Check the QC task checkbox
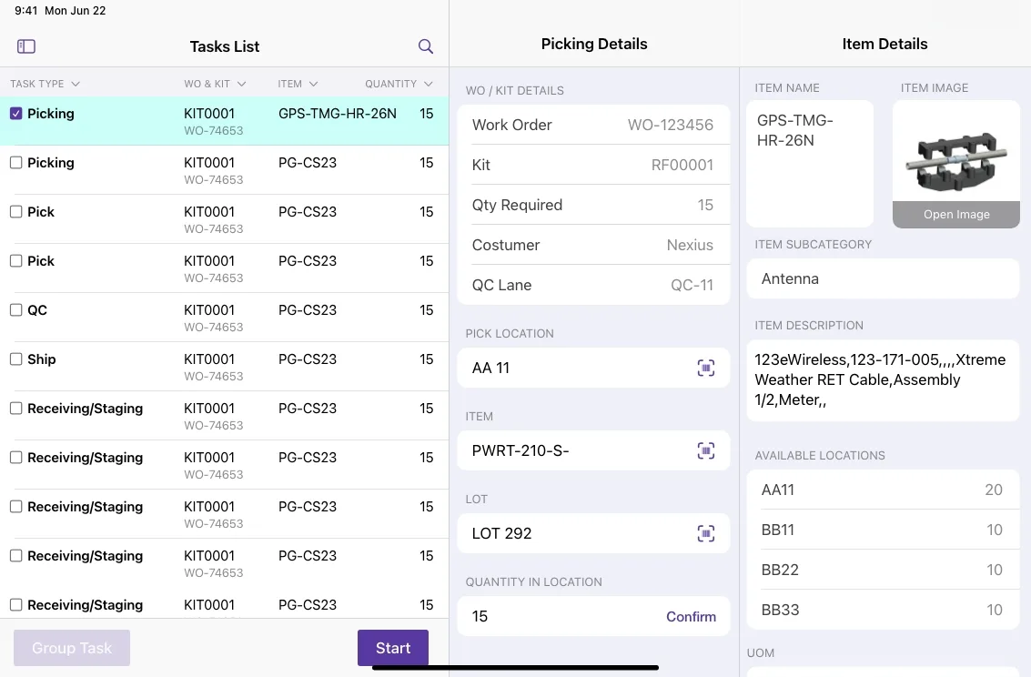1031x677 pixels. click(x=16, y=310)
